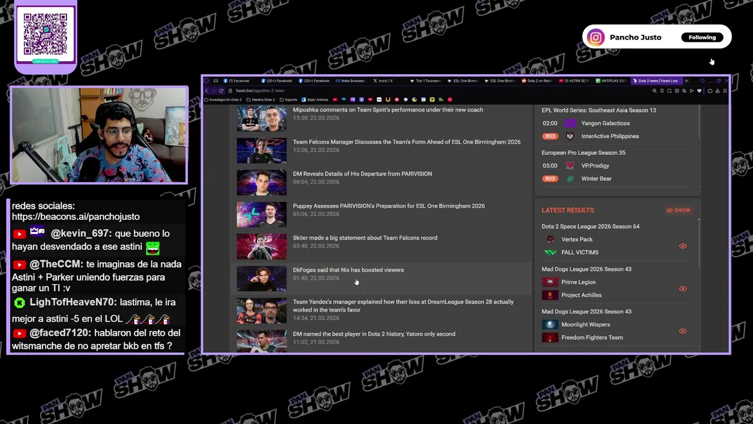This screenshot has width=753, height=424.
Task: Click the InterActive Philippines team logo
Action: pos(570,136)
